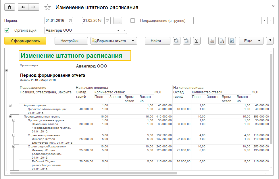
Task: Open the Организация dropdown list
Action: click(x=118, y=30)
